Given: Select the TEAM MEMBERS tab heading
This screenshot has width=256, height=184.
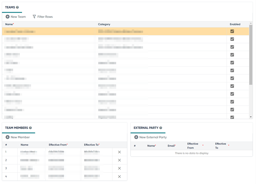Looking at the screenshot, I should pos(17,128).
